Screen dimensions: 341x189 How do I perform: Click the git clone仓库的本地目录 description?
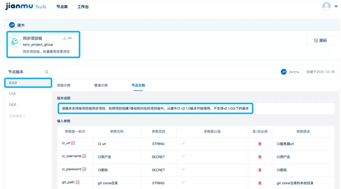(295, 183)
